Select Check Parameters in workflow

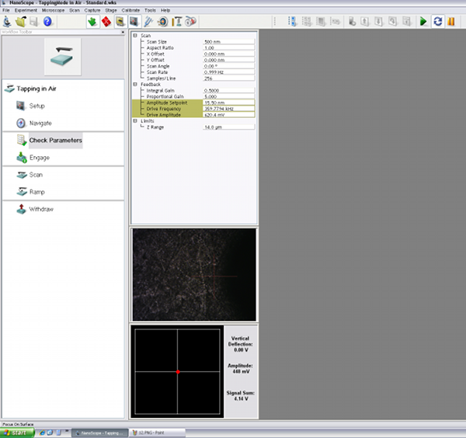point(54,141)
